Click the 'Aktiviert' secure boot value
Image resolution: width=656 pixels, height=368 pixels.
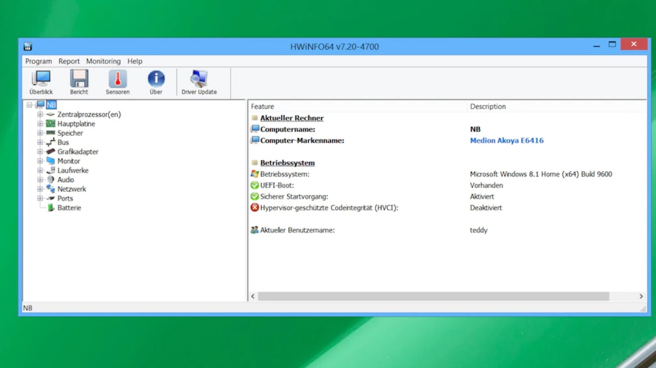[x=482, y=196]
